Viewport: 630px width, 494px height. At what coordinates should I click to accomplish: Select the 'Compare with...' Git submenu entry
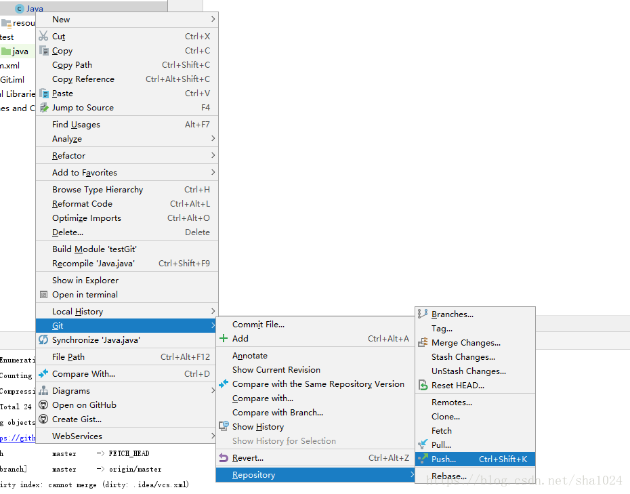(316, 398)
